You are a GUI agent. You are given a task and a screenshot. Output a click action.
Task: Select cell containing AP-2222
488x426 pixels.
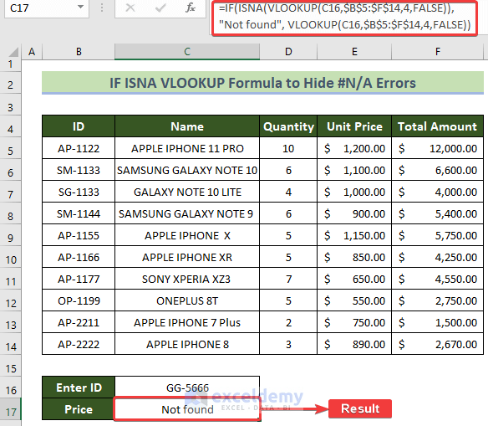coord(79,344)
